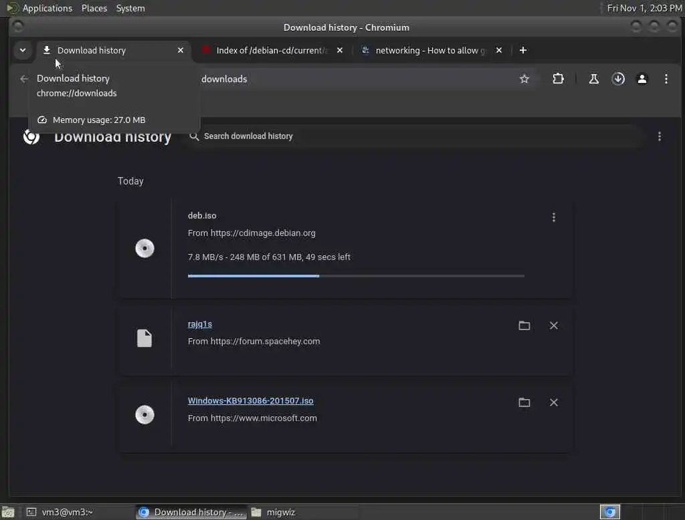Image resolution: width=685 pixels, height=520 pixels.
Task: Click the forum.spacehey.com source text
Action: point(254,342)
